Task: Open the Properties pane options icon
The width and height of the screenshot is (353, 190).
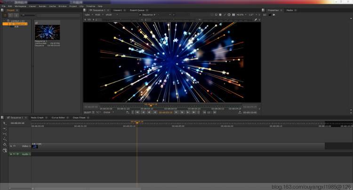Action: pyautogui.click(x=263, y=10)
